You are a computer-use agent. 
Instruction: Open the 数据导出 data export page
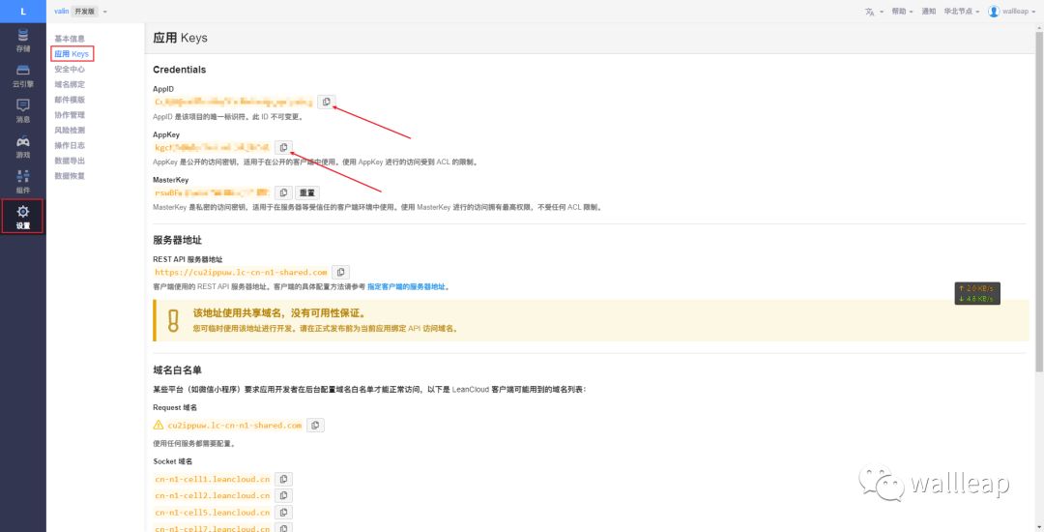point(70,162)
